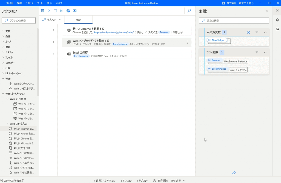
Task: Open the サブフロー dropdown
Action: (x=52, y=20)
